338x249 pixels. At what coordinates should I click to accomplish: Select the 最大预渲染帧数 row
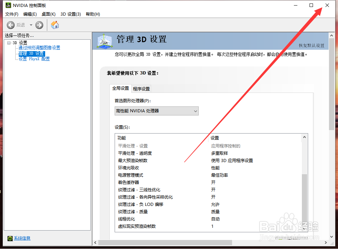208,161
